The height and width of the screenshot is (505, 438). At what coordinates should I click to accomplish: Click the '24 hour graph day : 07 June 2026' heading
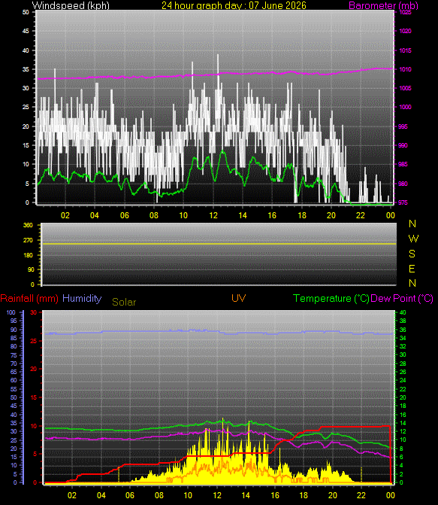pyautogui.click(x=234, y=5)
